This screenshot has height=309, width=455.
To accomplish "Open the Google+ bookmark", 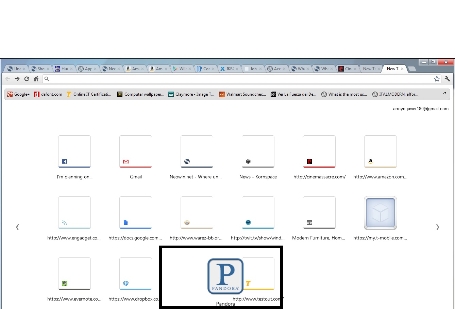I will (18, 94).
